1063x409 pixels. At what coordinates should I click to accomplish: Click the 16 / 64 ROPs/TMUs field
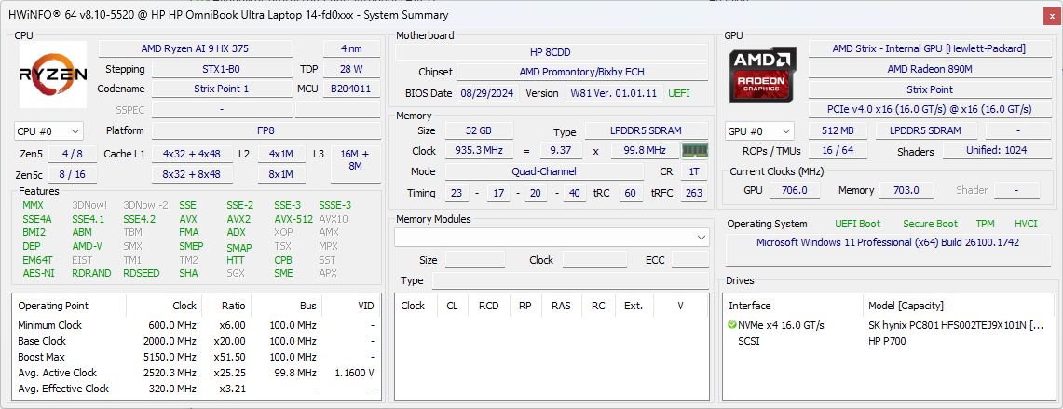point(836,152)
